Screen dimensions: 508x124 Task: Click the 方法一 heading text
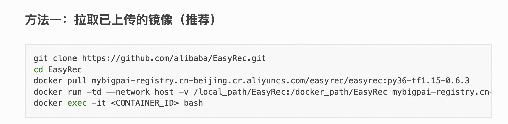click(x=43, y=20)
